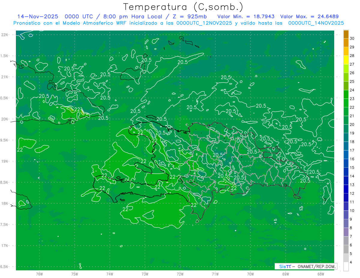Pick the yellow swatch between 27 and 28
Screen dimensions: 360x278
click(x=346, y=60)
